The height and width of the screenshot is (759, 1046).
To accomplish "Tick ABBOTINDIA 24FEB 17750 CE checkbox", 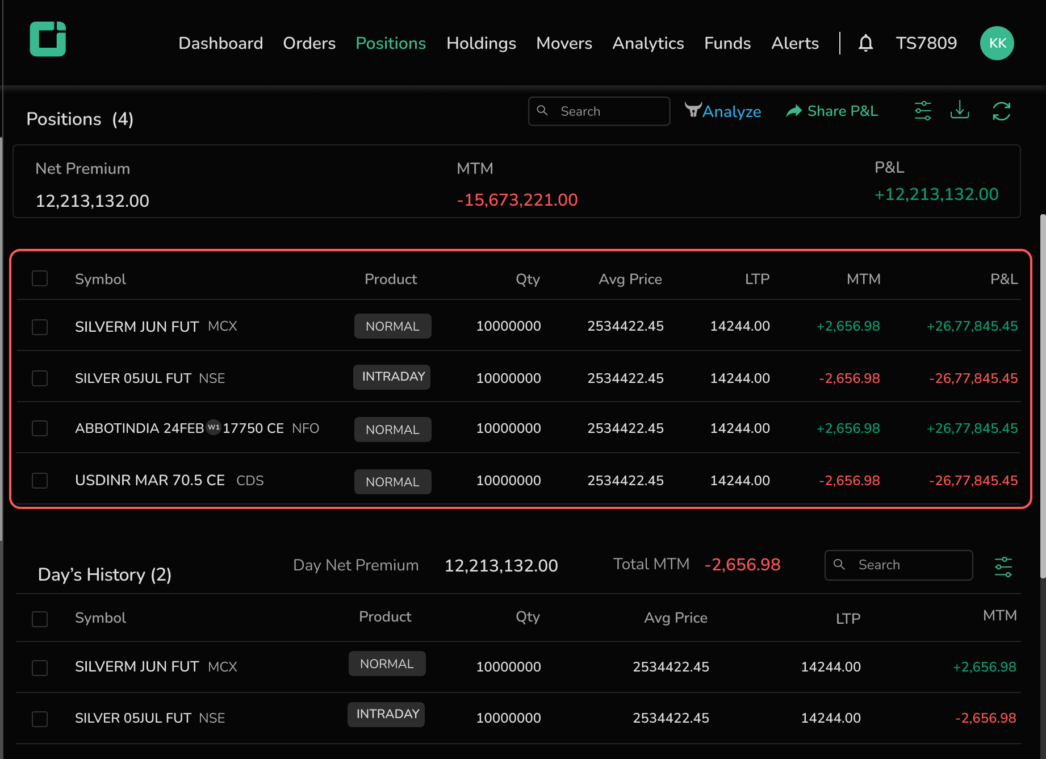I will 40,428.
